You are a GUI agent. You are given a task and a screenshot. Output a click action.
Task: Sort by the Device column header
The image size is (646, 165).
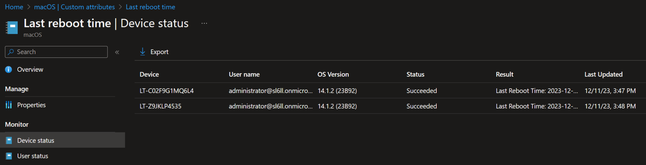(x=149, y=74)
